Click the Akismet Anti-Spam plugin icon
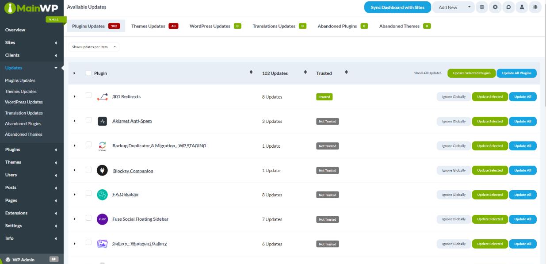The width and height of the screenshot is (546, 264). (x=102, y=121)
